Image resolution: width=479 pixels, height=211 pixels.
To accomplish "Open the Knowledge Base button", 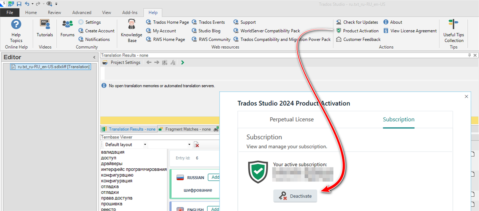I will coord(131,31).
